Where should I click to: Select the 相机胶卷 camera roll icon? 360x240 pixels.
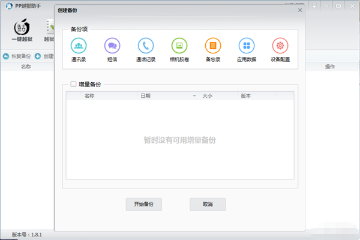point(179,46)
